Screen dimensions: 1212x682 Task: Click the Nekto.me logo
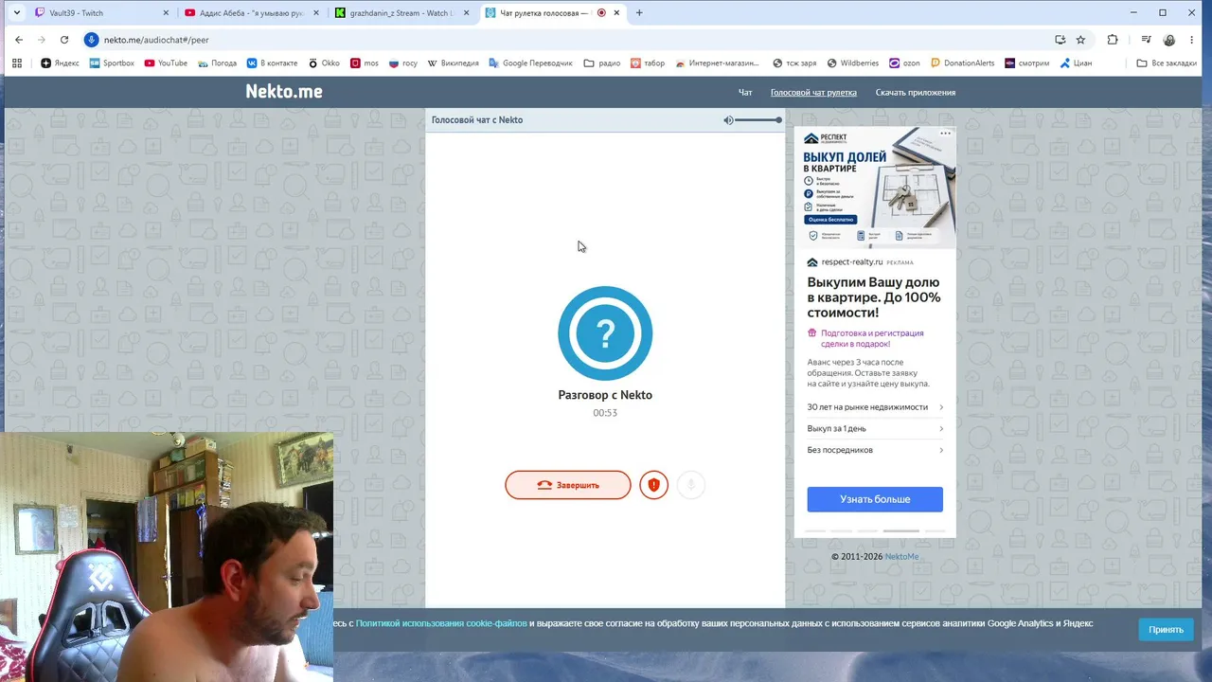point(284,92)
